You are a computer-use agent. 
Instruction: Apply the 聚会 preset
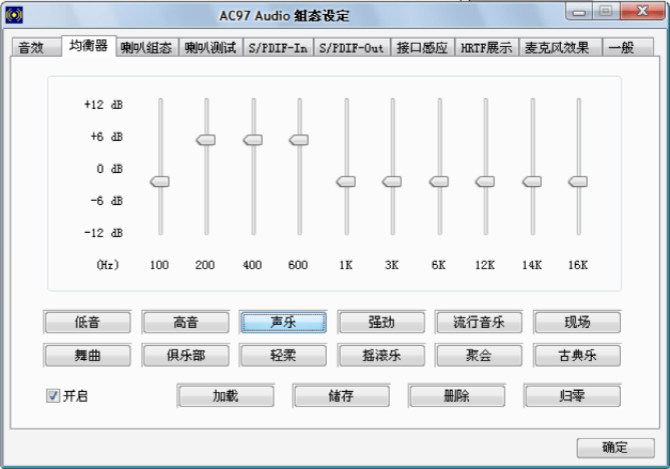coord(480,355)
